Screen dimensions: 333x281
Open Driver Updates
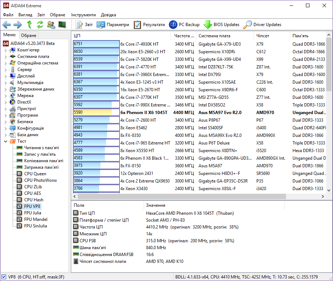[262, 25]
